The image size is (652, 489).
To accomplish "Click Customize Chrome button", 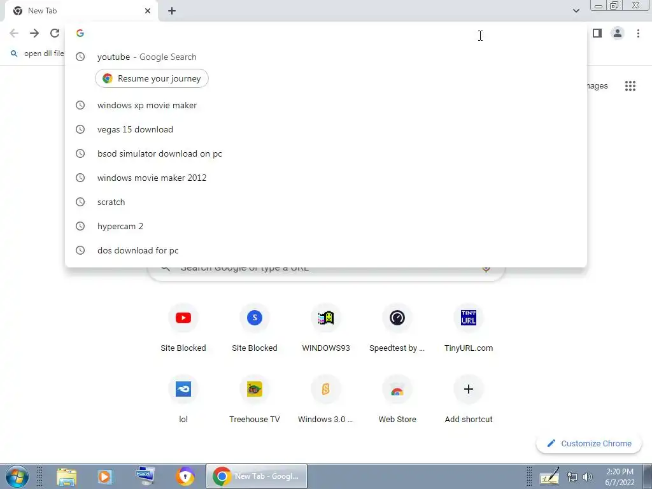I will 589,444.
